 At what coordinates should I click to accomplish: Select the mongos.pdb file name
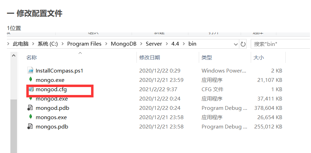pos(52,126)
